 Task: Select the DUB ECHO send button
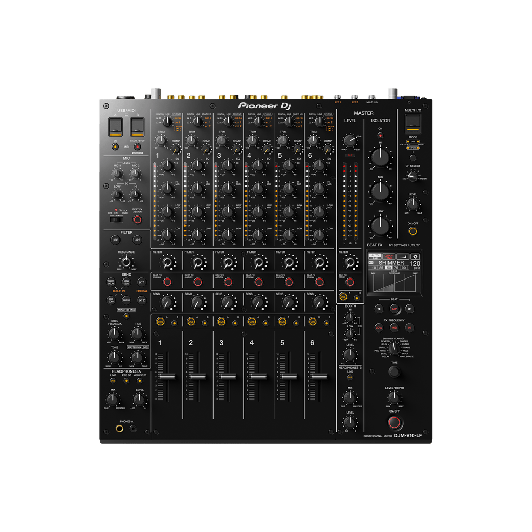(111, 300)
